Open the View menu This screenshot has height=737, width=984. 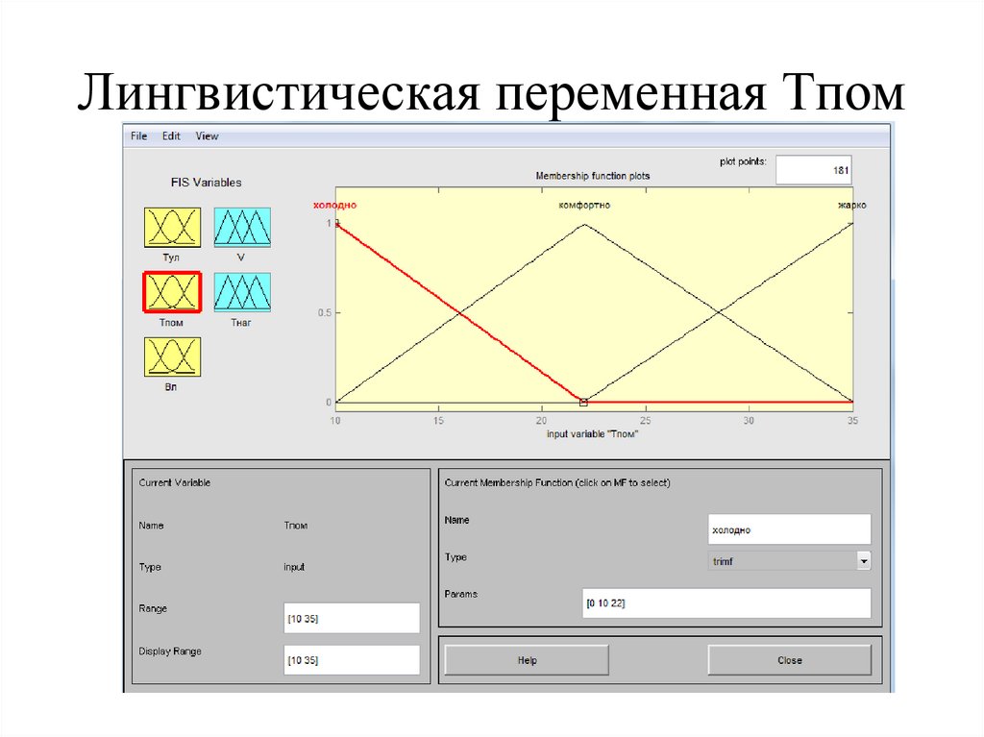(x=207, y=136)
